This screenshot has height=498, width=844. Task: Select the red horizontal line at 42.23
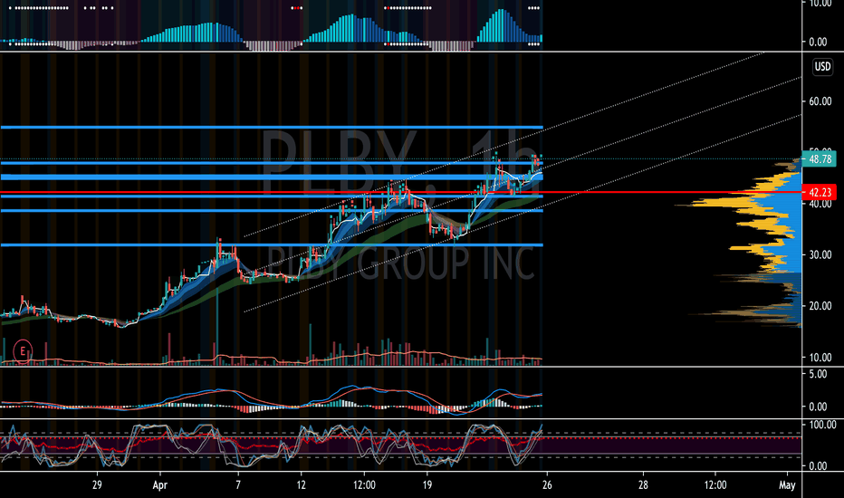[401, 192]
